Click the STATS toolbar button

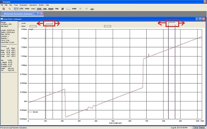click(27, 9)
